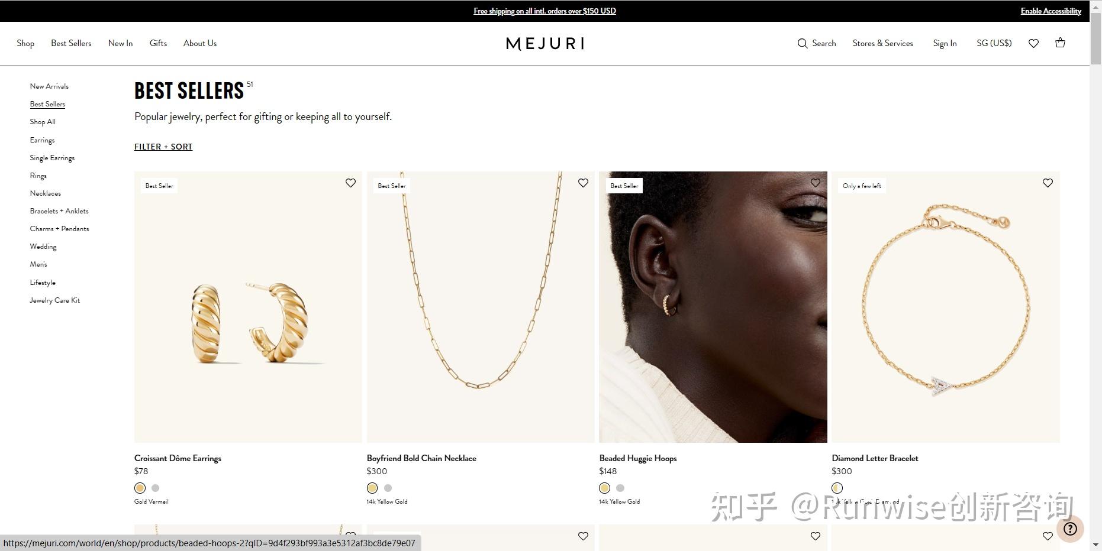The height and width of the screenshot is (551, 1102).
Task: Favorite the Croissant Dôme Earrings
Action: 350,183
